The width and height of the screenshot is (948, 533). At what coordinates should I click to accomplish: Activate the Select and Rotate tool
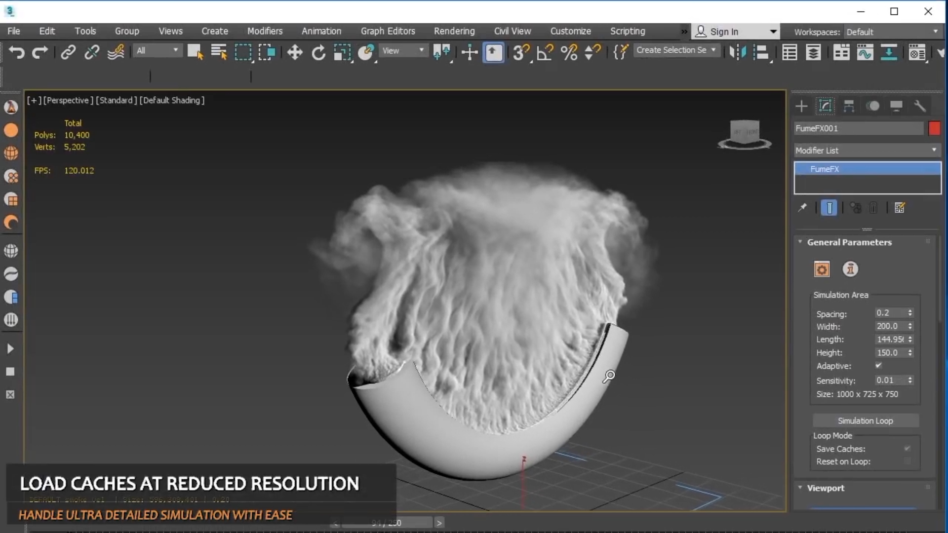(x=318, y=52)
